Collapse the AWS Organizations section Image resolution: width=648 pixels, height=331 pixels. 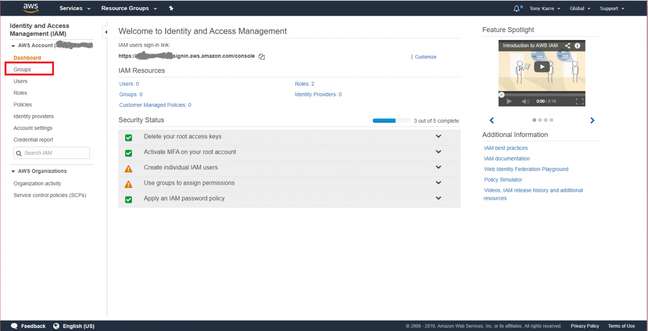click(12, 171)
